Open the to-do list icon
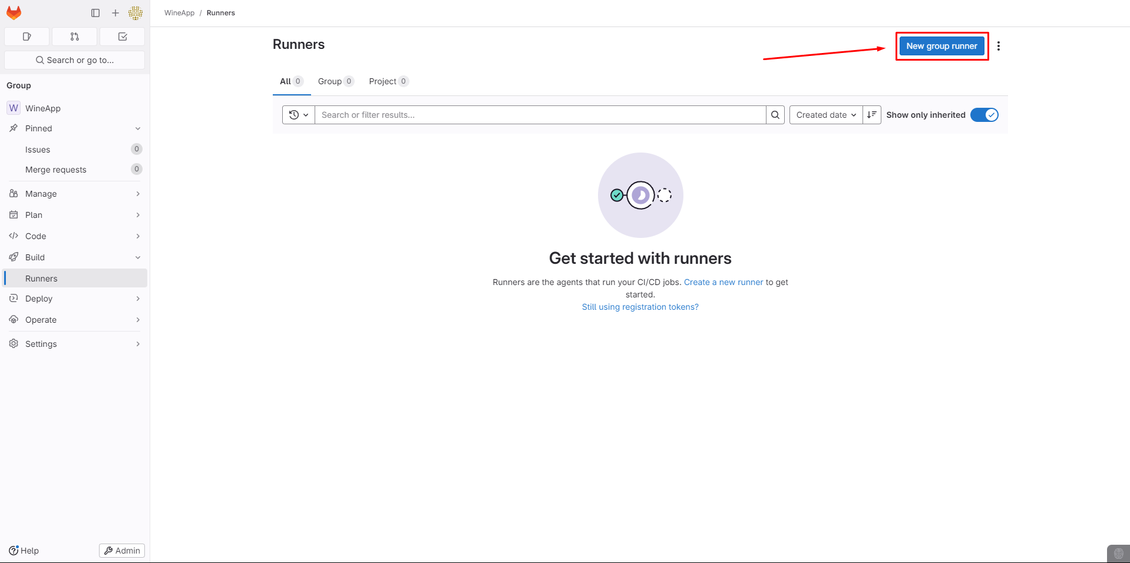The height and width of the screenshot is (563, 1130). point(123,37)
